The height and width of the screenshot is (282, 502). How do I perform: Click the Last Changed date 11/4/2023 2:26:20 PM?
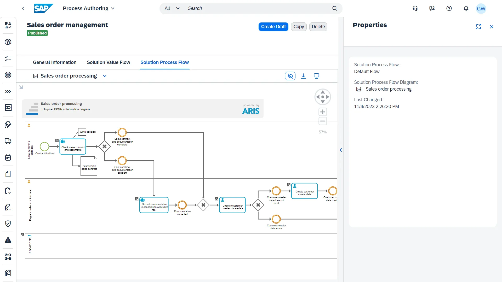click(376, 107)
